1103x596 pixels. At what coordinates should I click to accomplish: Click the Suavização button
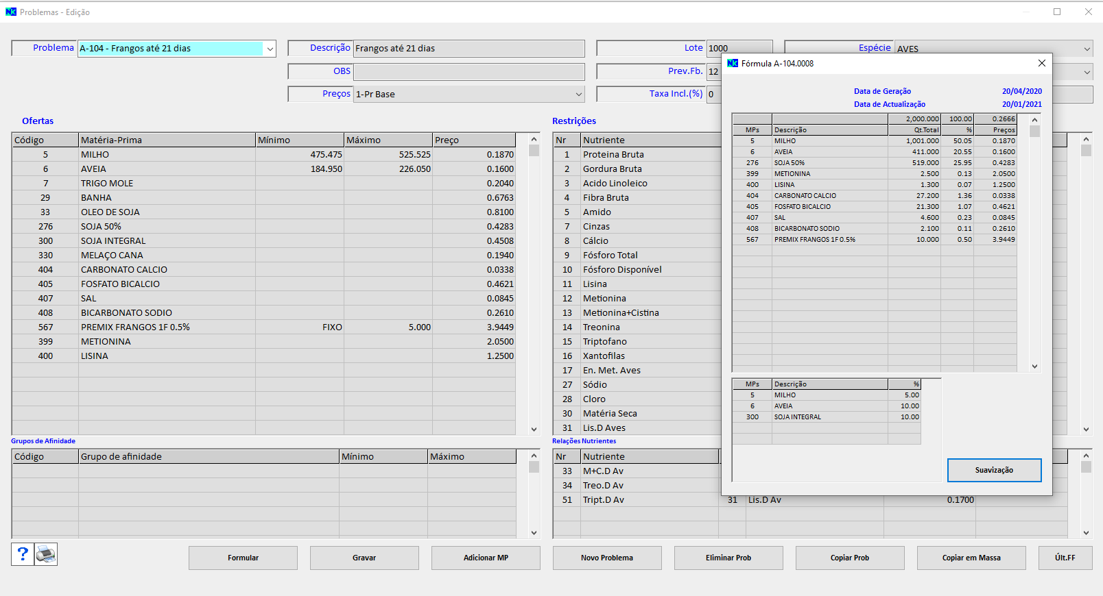click(994, 470)
